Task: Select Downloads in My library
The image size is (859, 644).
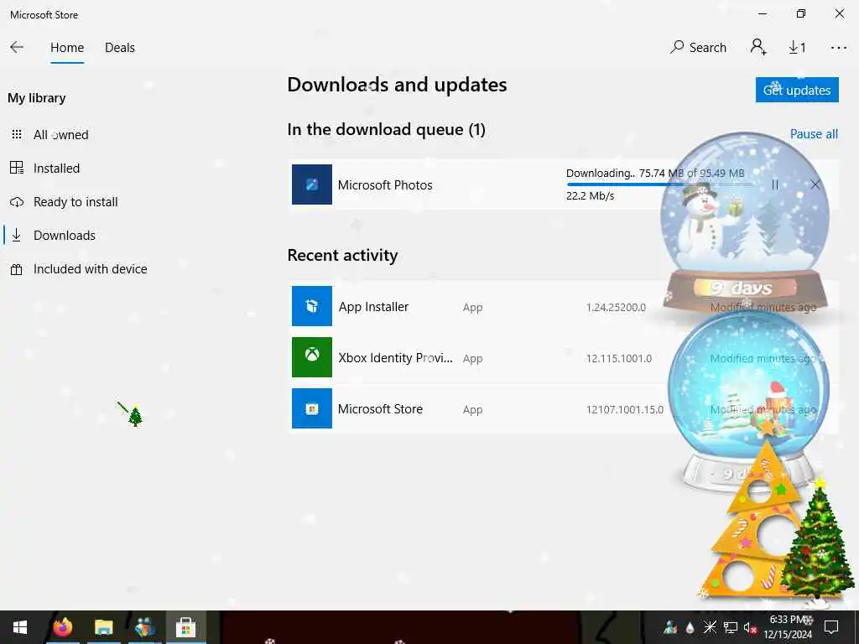Action: click(x=64, y=236)
